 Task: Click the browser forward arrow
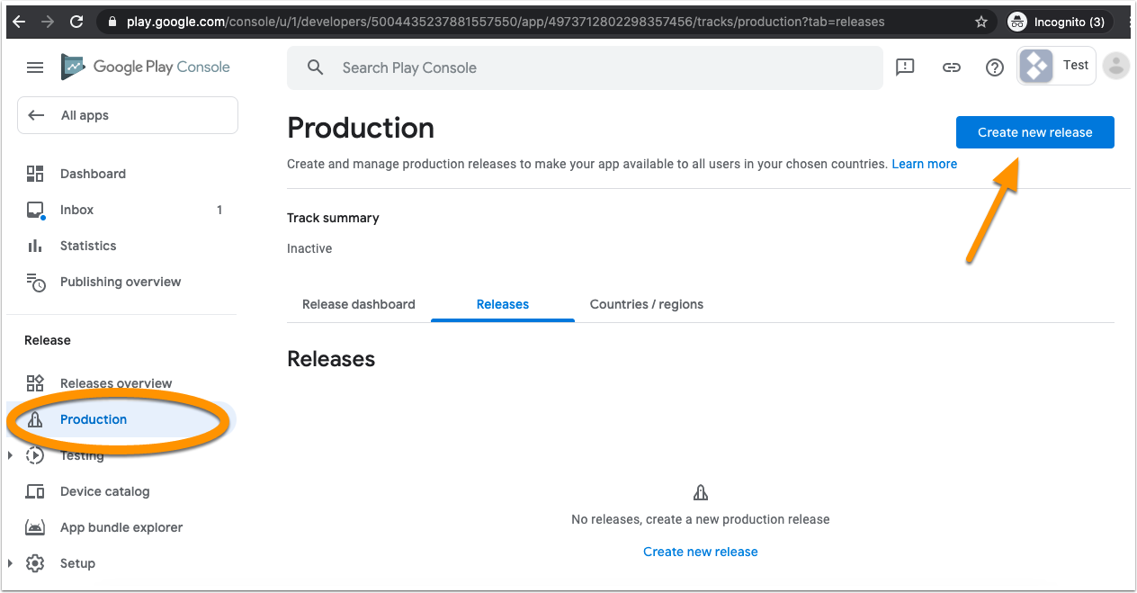pos(47,22)
